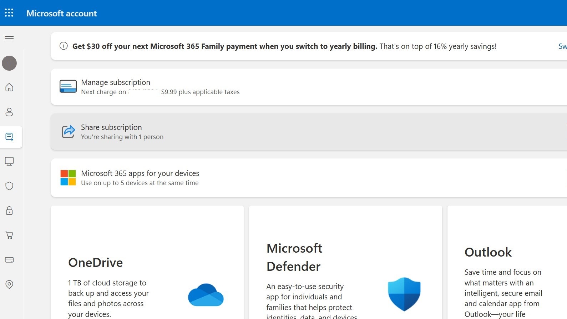This screenshot has height=319, width=567.
Task: Open the Share subscription row
Action: coord(309,132)
